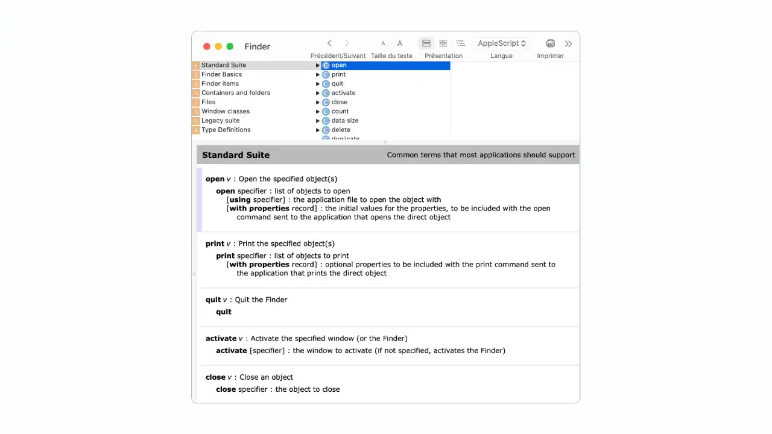Click the blue command icon beside activate
Screen dimensions: 772x434
click(x=326, y=93)
